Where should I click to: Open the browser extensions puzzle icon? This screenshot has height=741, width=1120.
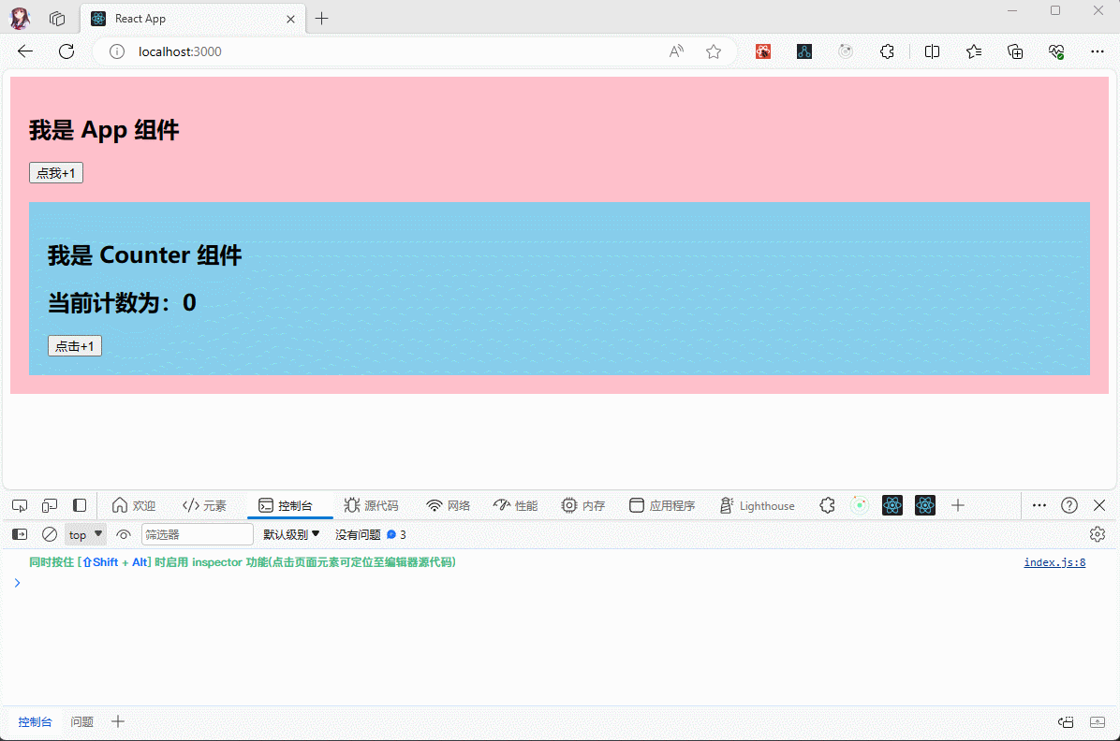887,51
